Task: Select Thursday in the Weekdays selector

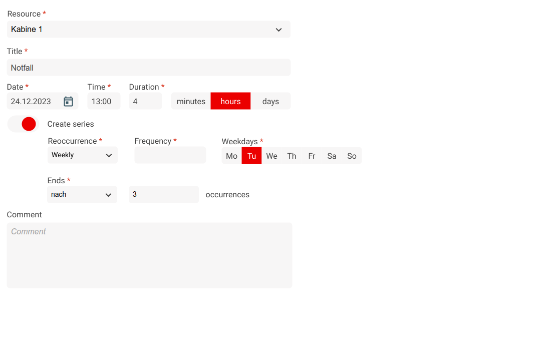Action: [x=292, y=156]
